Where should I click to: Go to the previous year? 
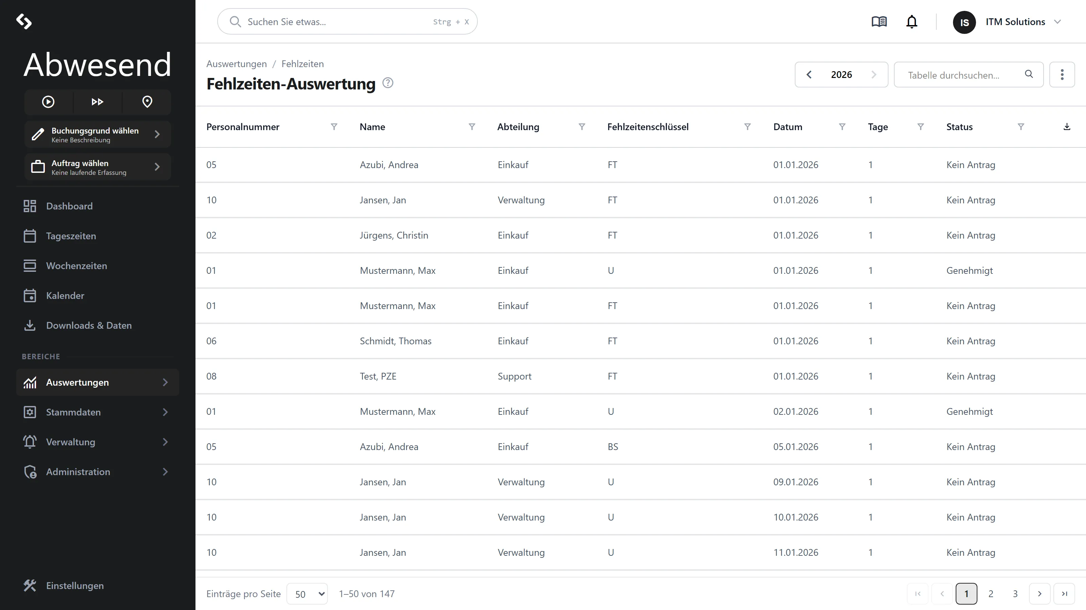pyautogui.click(x=809, y=75)
